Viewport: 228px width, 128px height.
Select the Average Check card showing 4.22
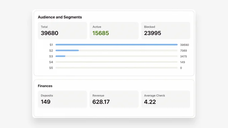click(166, 99)
